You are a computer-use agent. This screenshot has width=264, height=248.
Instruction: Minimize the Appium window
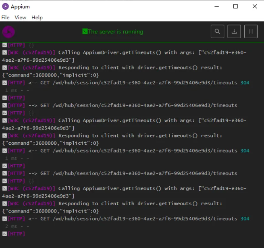coord(217,7)
